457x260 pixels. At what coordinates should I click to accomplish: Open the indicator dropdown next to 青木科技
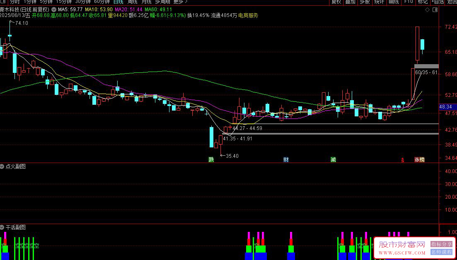point(53,10)
